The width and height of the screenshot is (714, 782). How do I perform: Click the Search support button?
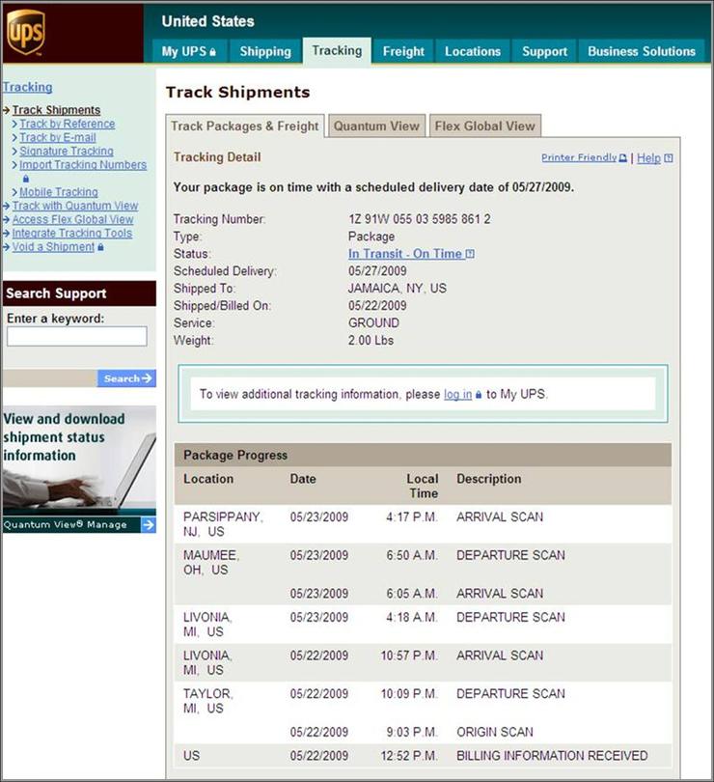coord(126,378)
